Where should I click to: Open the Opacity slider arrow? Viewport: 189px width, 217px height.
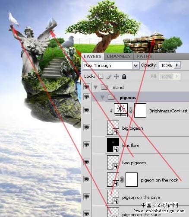point(177,65)
